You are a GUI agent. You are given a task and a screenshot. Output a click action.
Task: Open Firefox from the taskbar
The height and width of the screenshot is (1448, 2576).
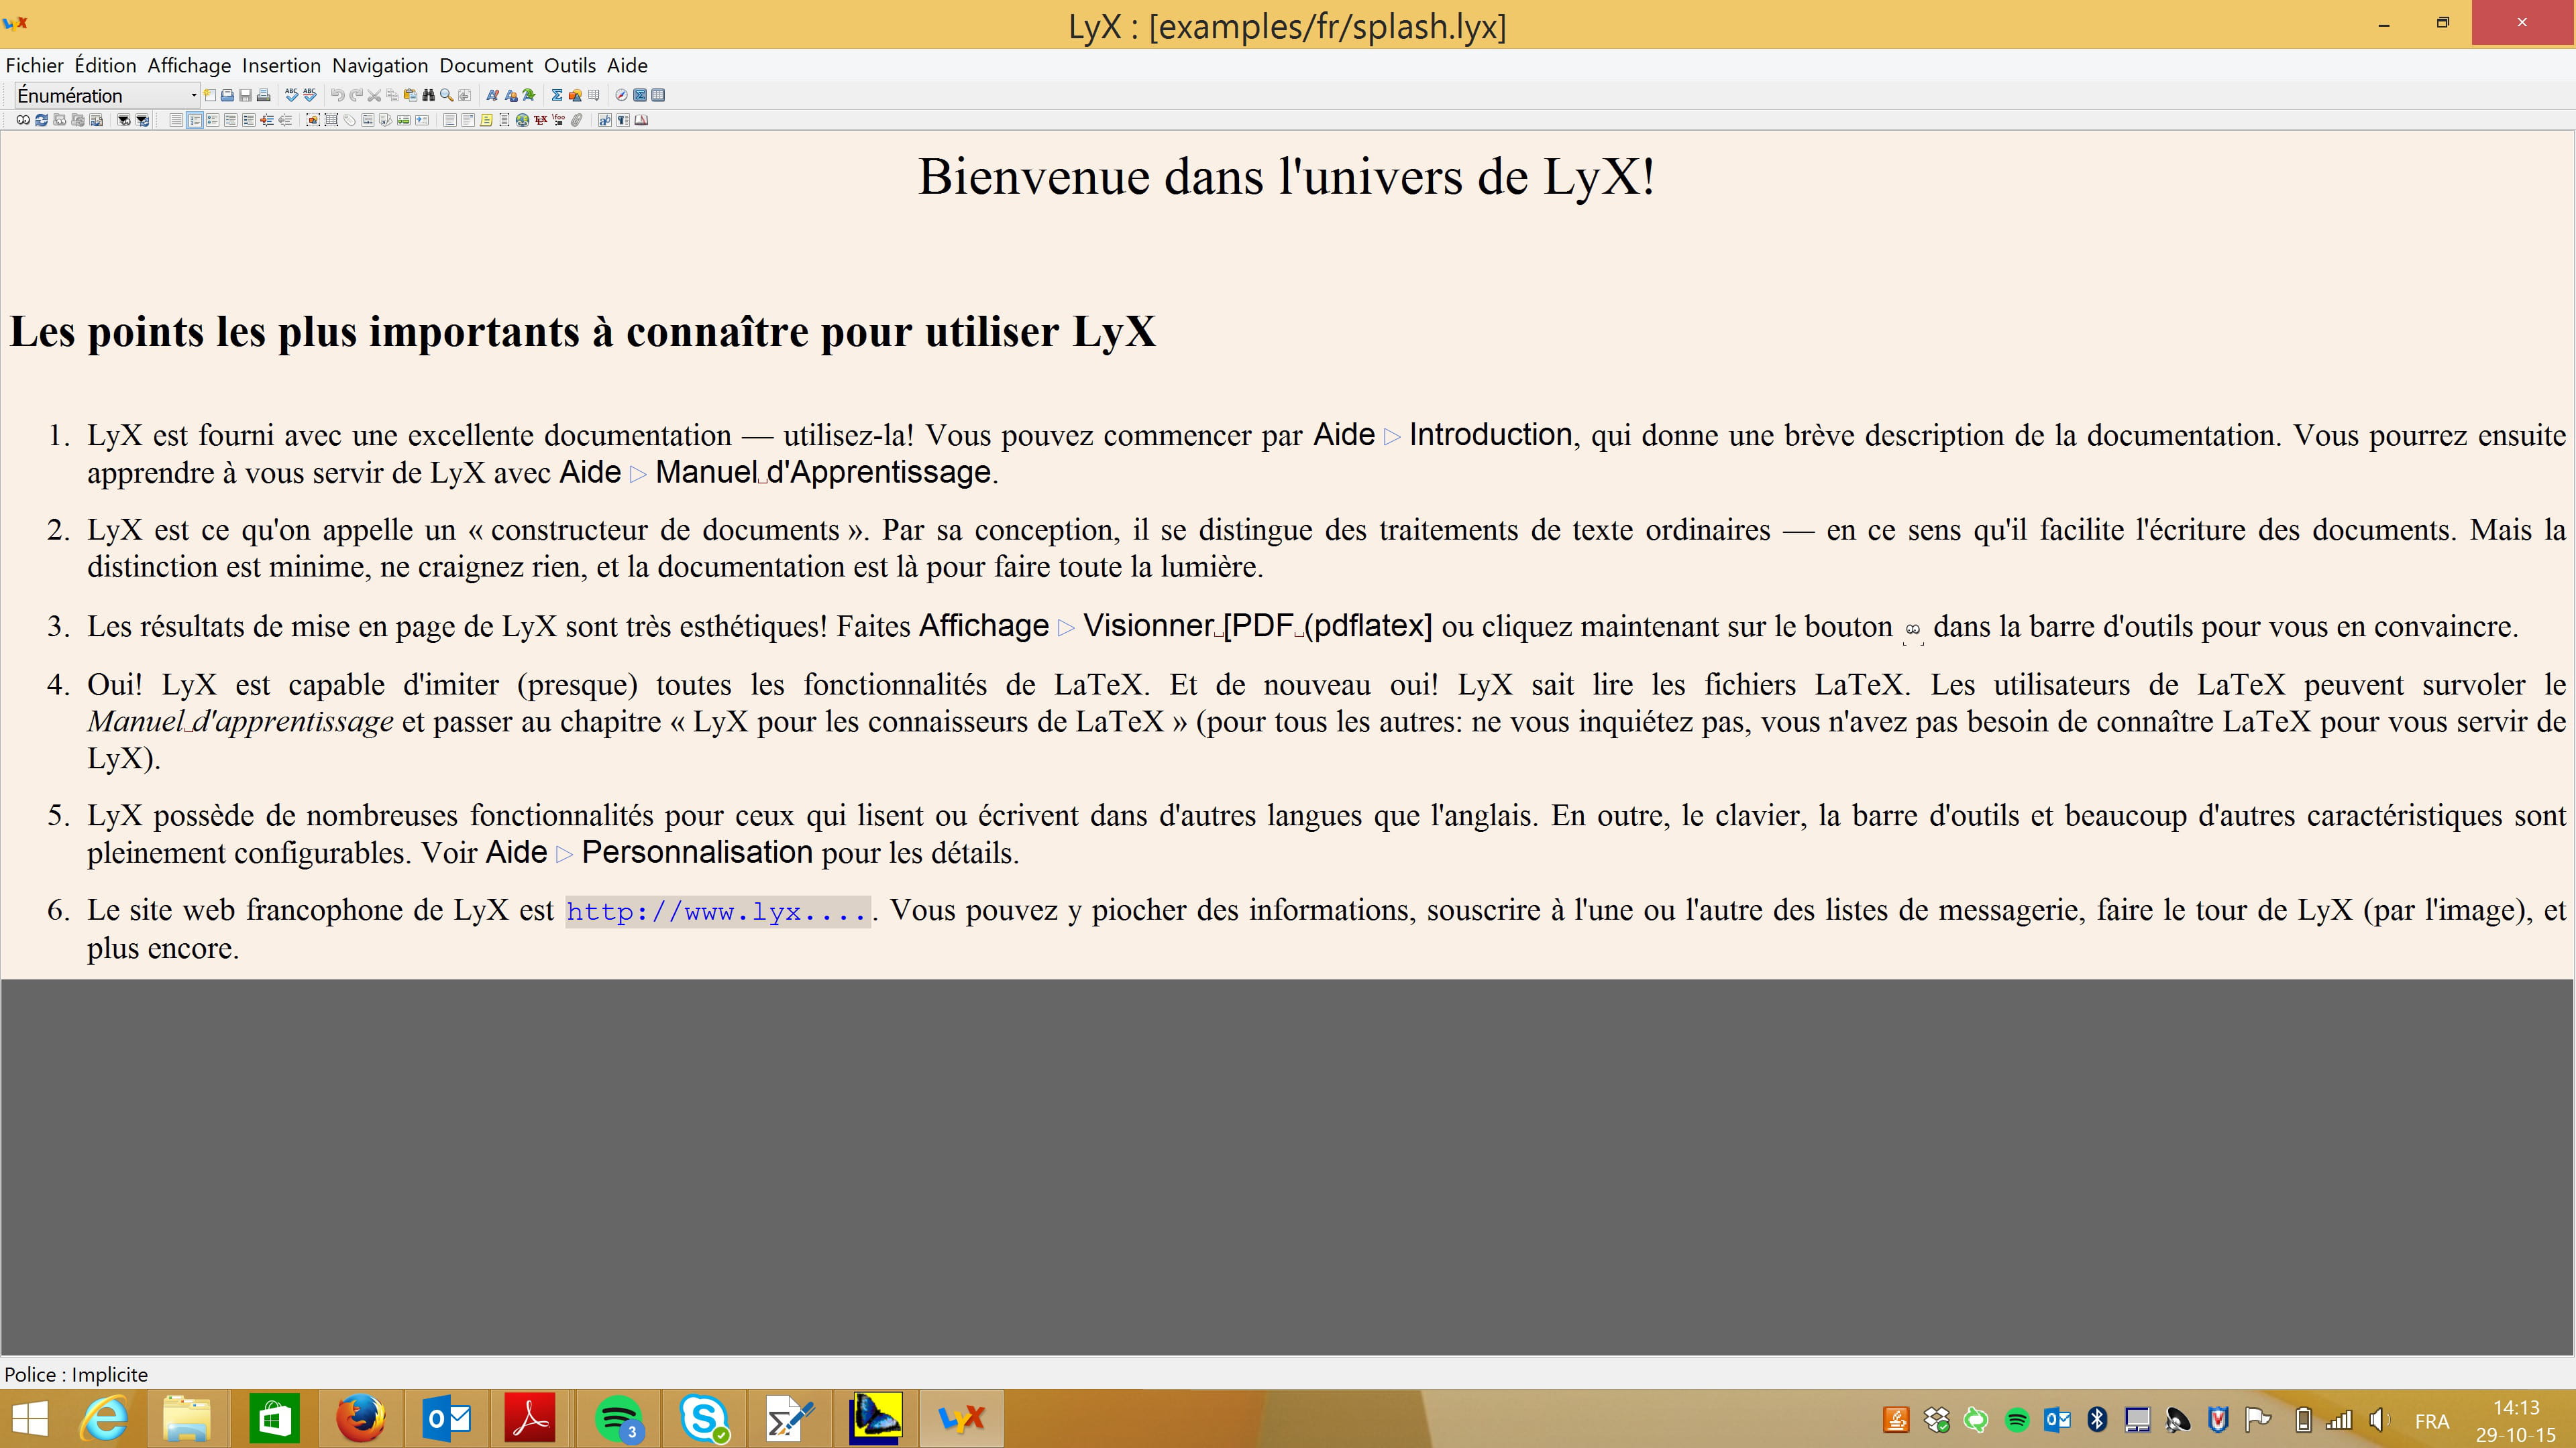click(x=360, y=1418)
